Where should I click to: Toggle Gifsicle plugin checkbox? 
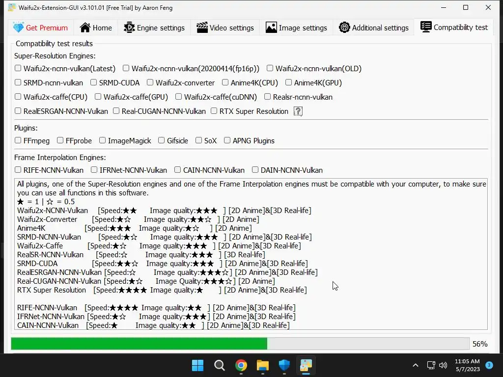[161, 140]
